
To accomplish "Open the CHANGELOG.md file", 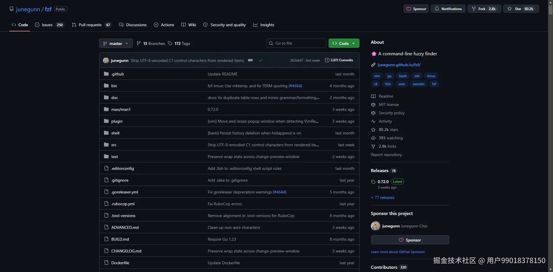I will pos(126,251).
